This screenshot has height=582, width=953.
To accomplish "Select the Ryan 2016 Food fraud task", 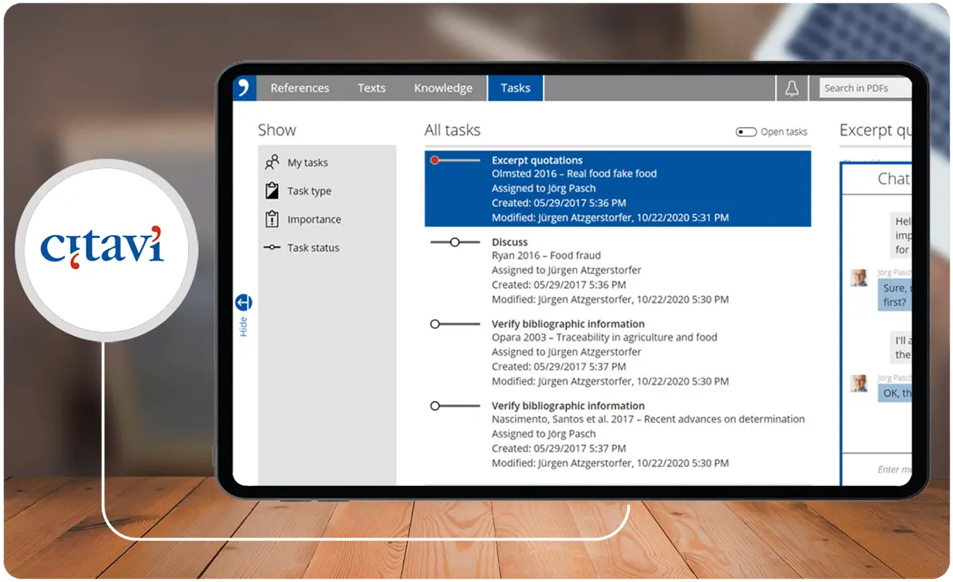I will (618, 271).
